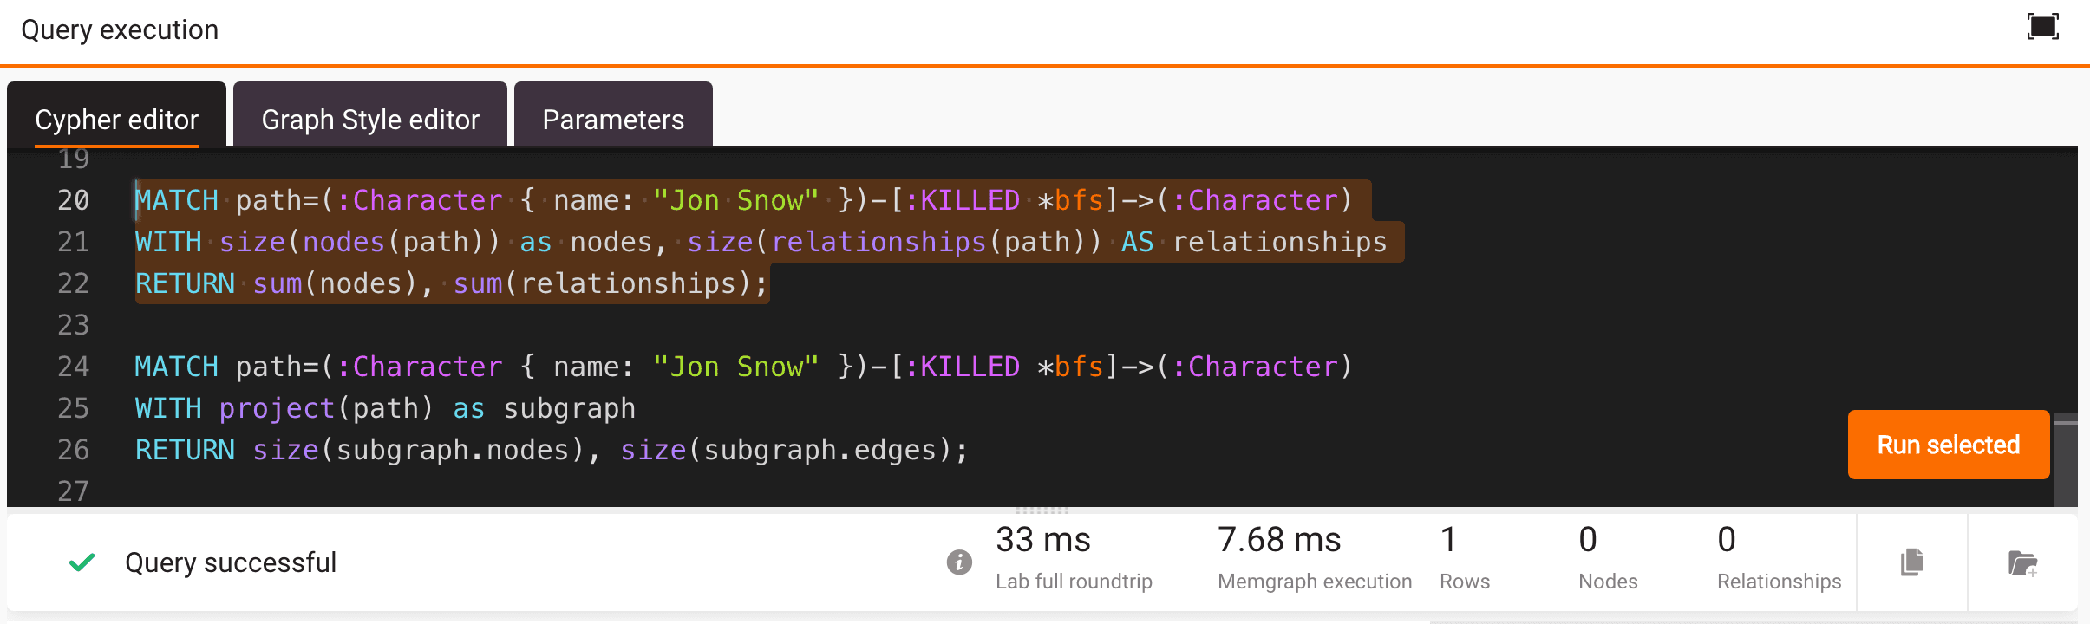Click the RETURN size(subgraph.nodes) line
Image resolution: width=2090 pixels, height=624 pixels.
(x=551, y=450)
